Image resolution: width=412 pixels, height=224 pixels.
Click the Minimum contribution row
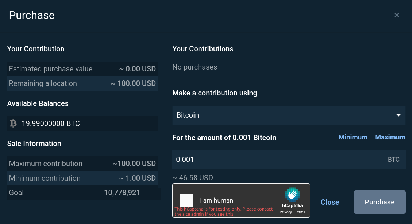[82, 178]
